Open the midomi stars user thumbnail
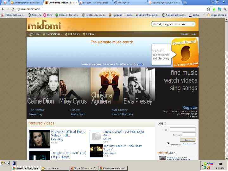Image resolution: width=228 pixels, height=171 pixels. (162, 158)
